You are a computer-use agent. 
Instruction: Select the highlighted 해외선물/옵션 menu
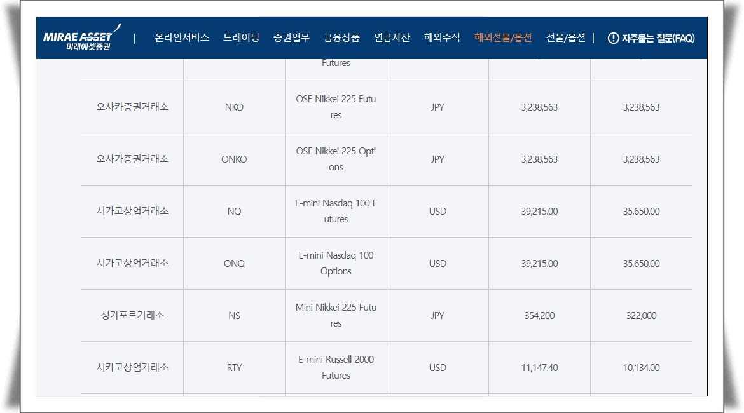coord(502,38)
